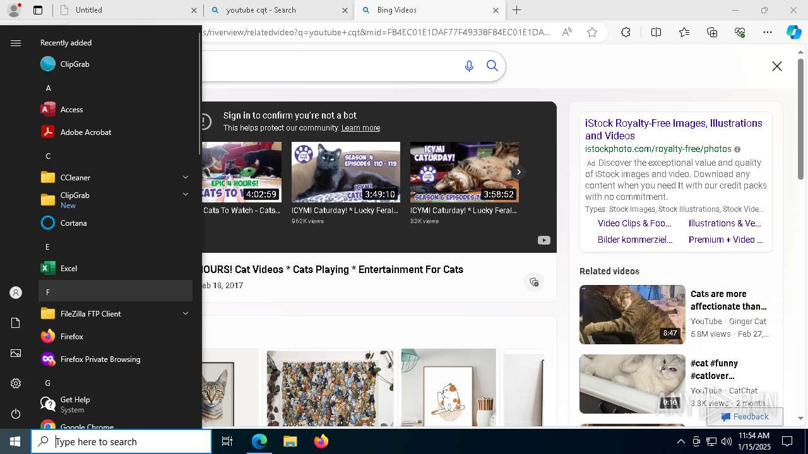
Task: Open ClipGrab under Recently added
Action: pos(116,64)
